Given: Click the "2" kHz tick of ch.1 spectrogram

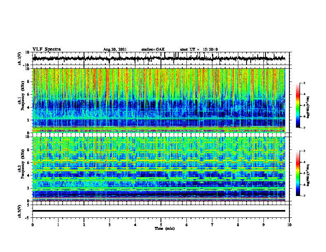Looking at the screenshot, I should point(28,120).
